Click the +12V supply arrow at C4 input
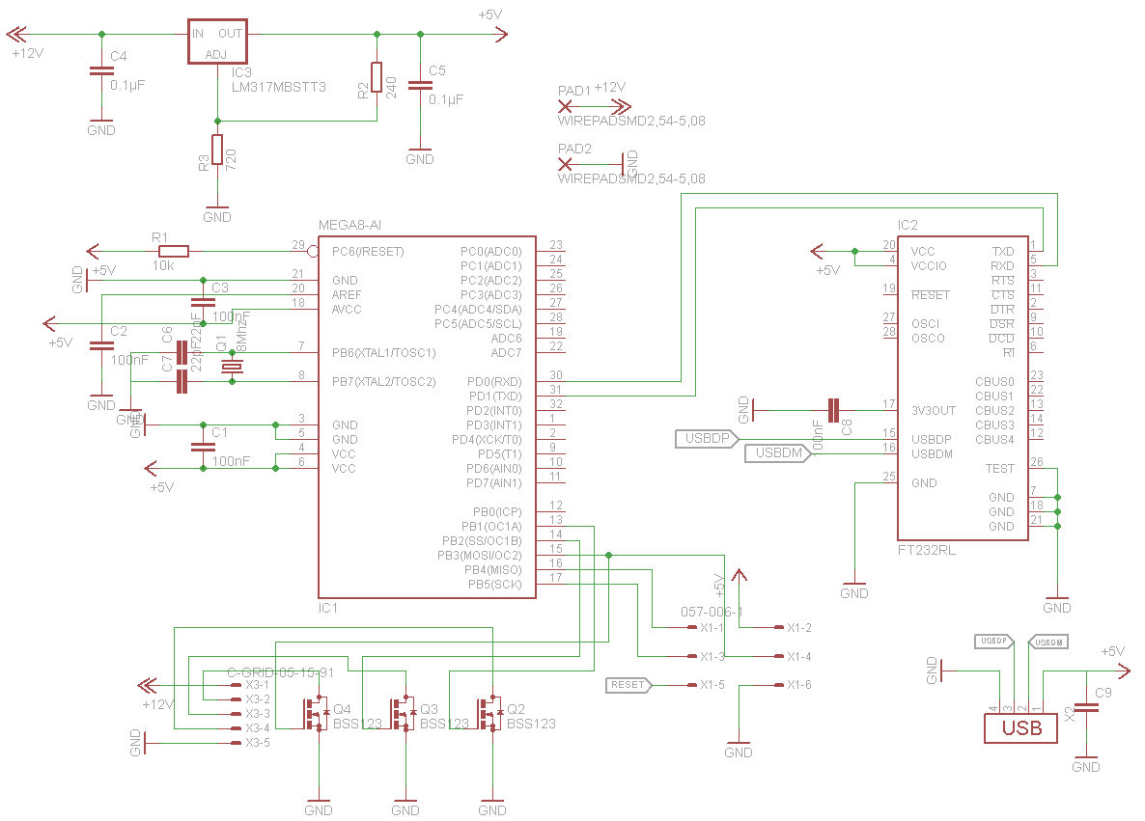Screen dimensions: 1145x821 (x=16, y=34)
